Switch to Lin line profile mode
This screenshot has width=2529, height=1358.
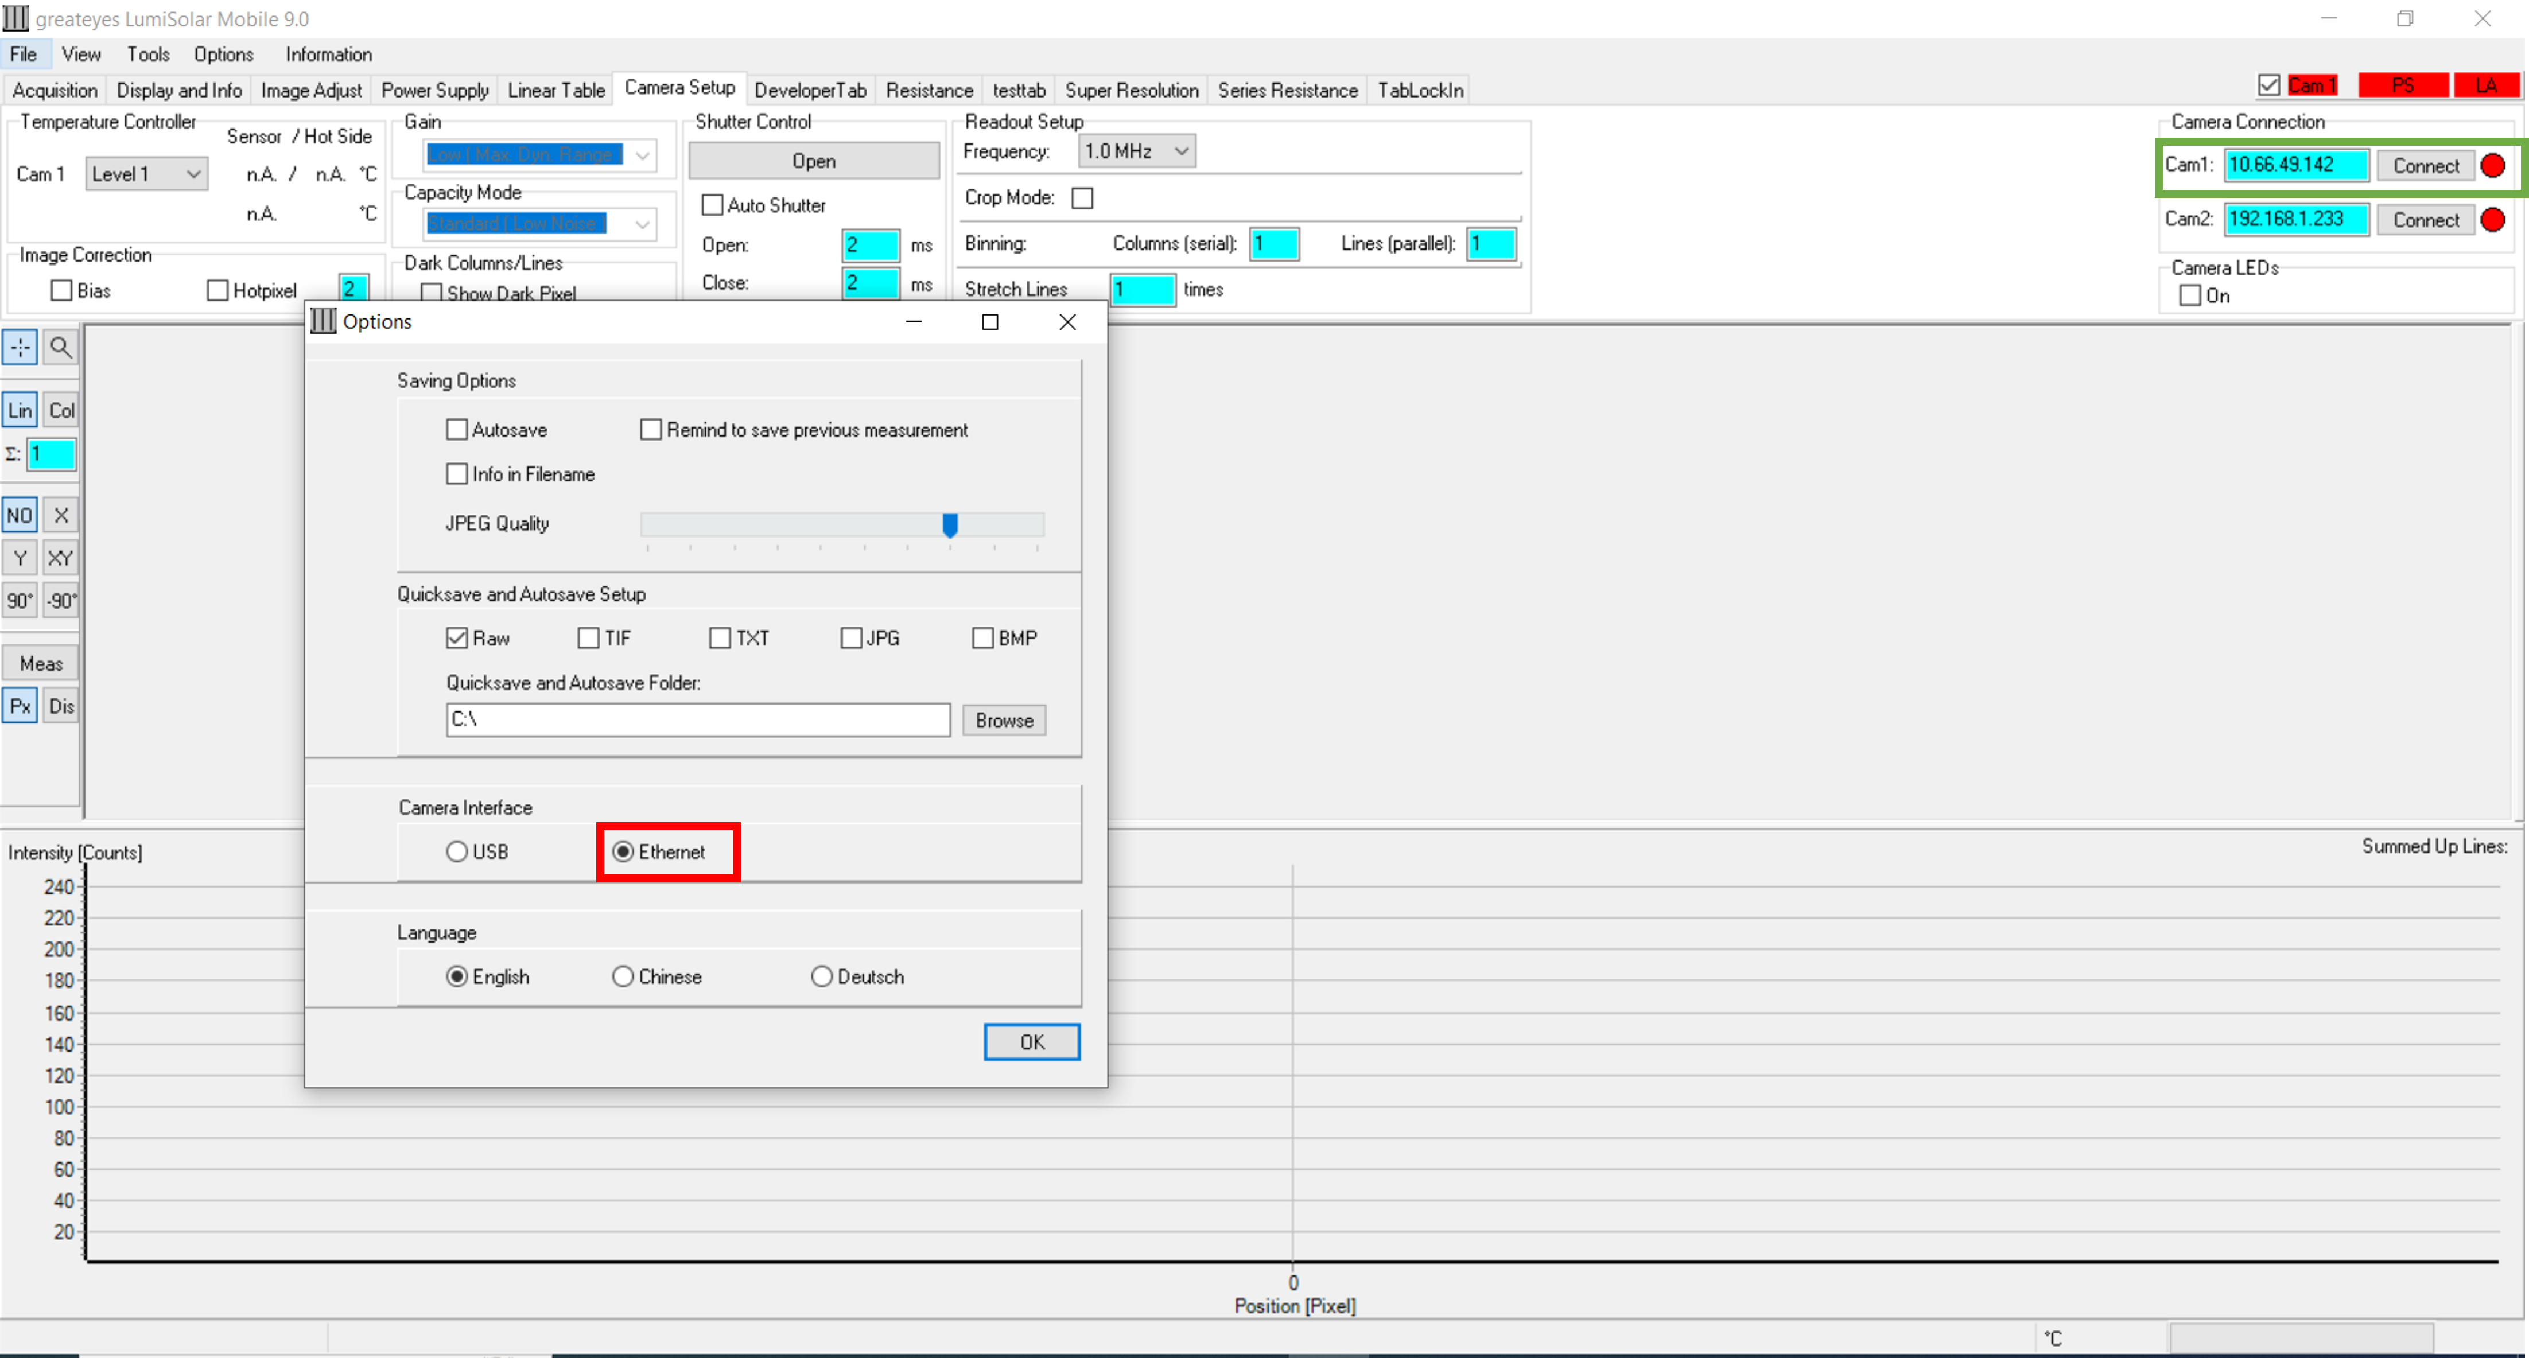tap(20, 410)
